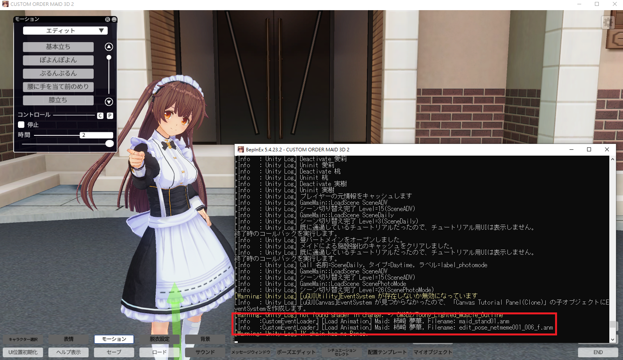Open the 背景 tab
This screenshot has height=360, width=623.
(205, 339)
